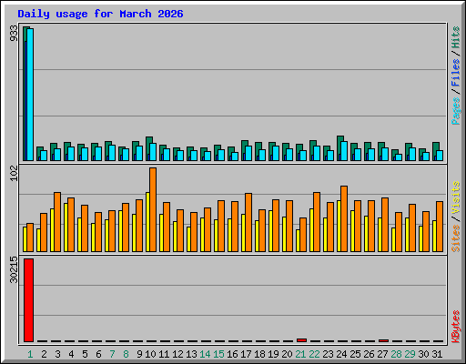
Task: Click the tall red KBytes bar for day 1
Action: [28, 300]
